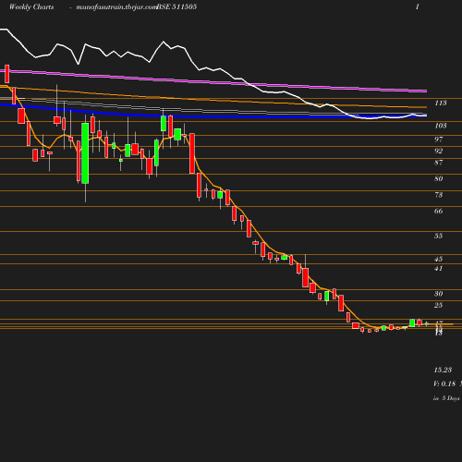Click the last small green candlestick
The height and width of the screenshot is (462, 462).
pyautogui.click(x=427, y=323)
